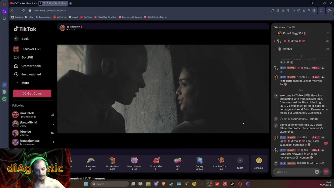The width and height of the screenshot is (334, 188).
Task: Add page to favorites with heart icon
Action: pos(299,10)
